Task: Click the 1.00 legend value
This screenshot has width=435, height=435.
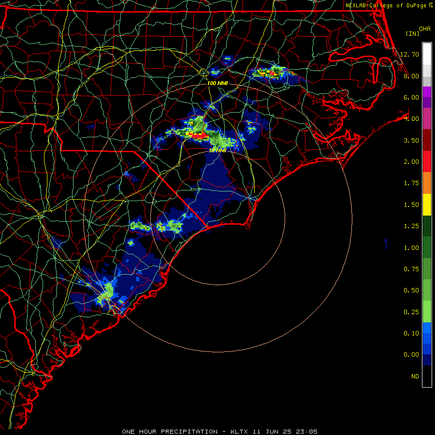Action: (x=411, y=248)
